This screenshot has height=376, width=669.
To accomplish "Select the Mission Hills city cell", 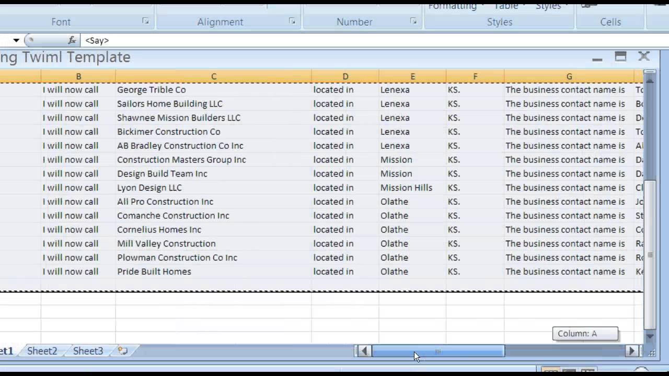I will [x=412, y=187].
